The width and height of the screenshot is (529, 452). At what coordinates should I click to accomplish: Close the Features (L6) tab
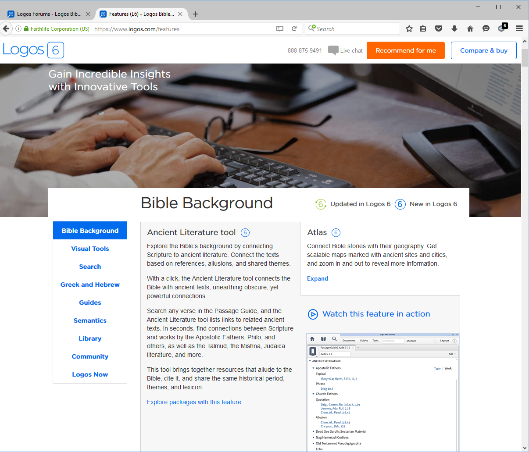(x=180, y=14)
